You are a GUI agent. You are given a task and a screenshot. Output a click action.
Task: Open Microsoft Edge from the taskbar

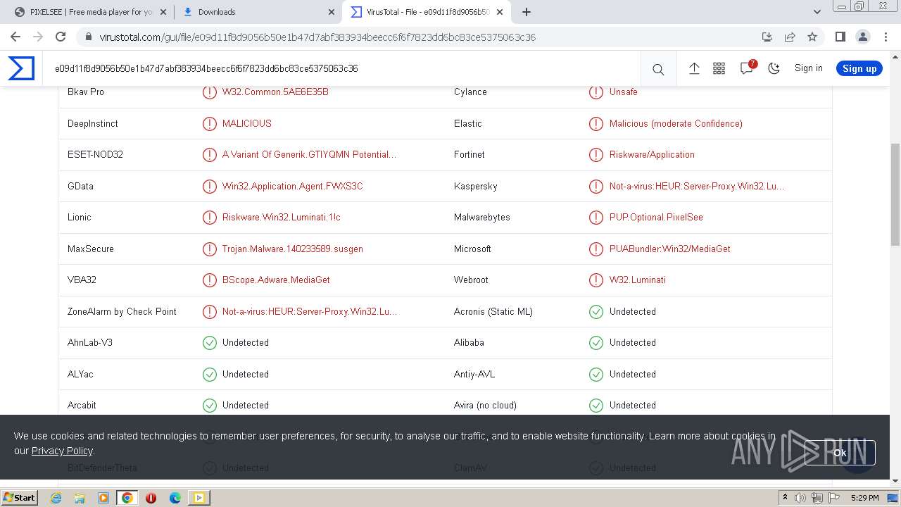pyautogui.click(x=175, y=498)
